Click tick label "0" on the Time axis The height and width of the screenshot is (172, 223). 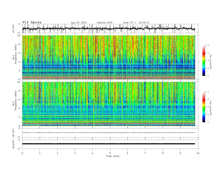pyautogui.click(x=22, y=153)
